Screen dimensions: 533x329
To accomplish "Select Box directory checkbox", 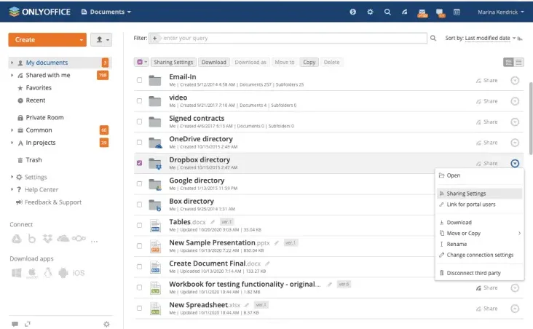I will pyautogui.click(x=139, y=205).
